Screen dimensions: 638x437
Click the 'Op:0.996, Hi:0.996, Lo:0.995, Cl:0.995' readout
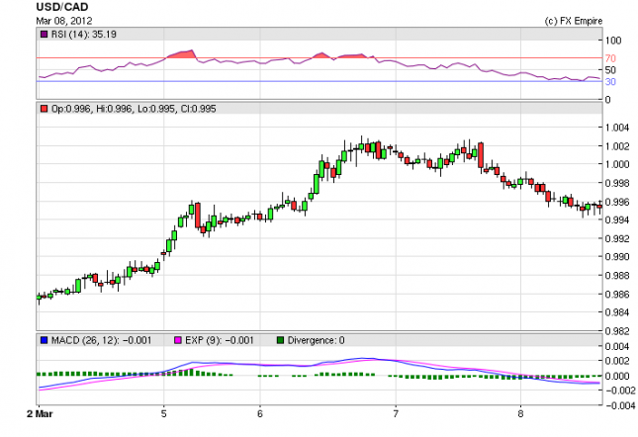click(134, 109)
